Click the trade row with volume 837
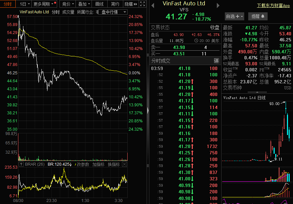 pyautogui.click(x=185, y=172)
